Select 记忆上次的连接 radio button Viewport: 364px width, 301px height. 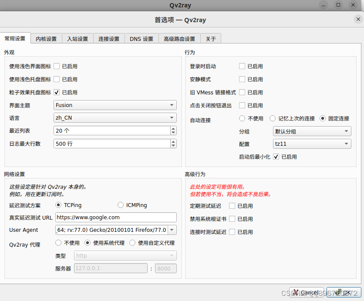coord(273,118)
